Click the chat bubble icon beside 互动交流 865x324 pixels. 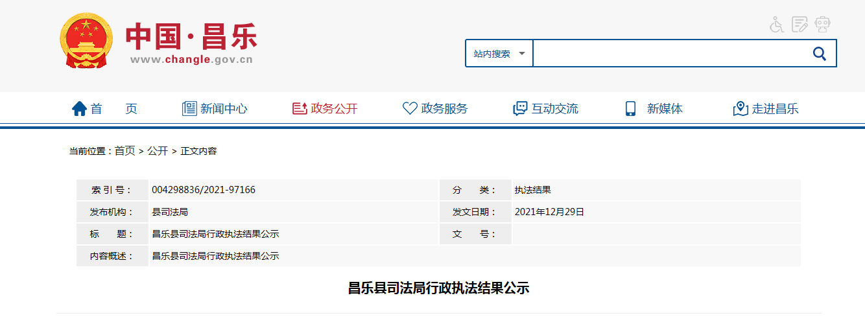tap(520, 109)
